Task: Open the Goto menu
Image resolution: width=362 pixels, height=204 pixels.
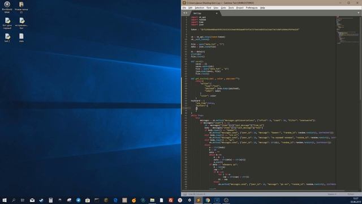Action: pos(223,8)
